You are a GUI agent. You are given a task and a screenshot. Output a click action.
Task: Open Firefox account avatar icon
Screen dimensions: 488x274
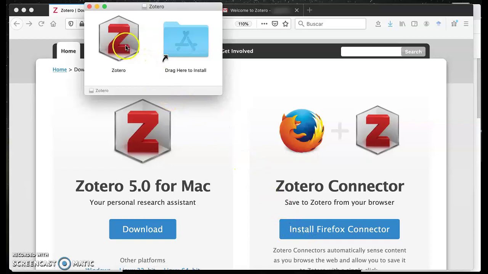[x=427, y=24]
